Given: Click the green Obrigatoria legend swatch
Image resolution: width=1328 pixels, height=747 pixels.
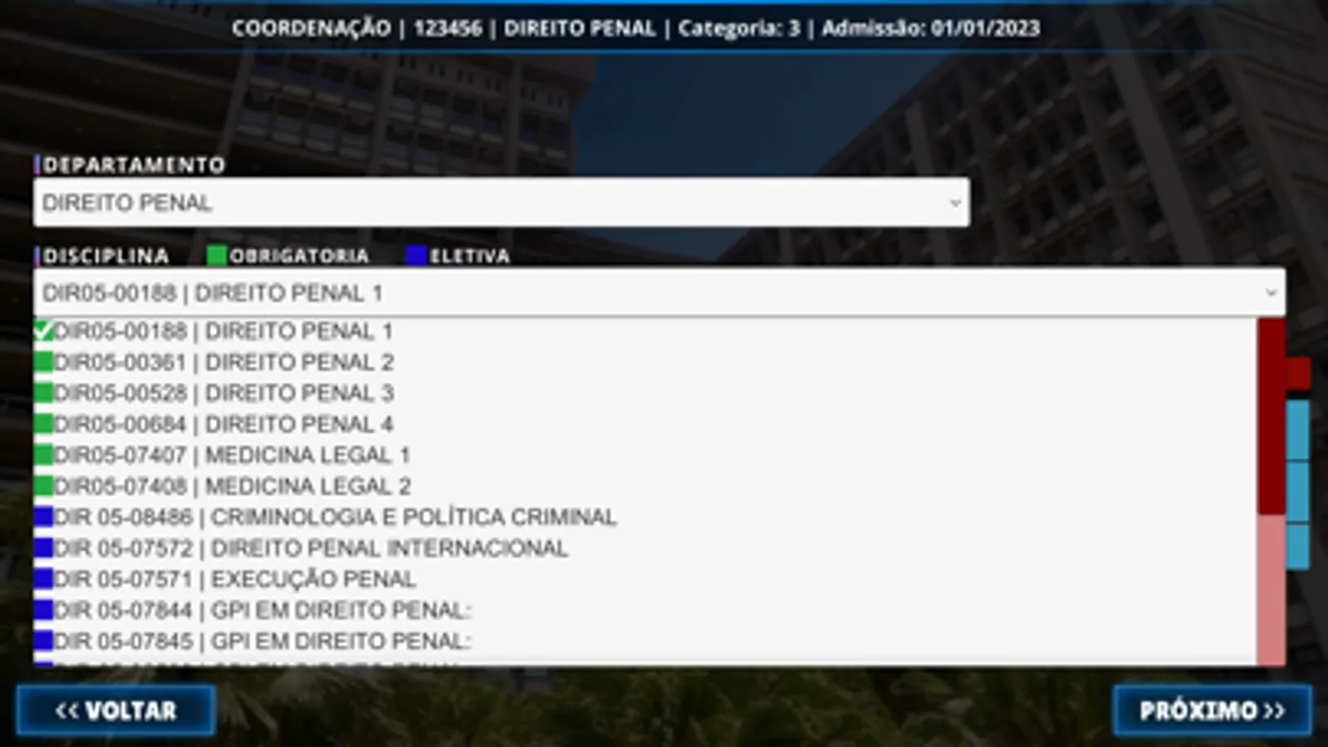Looking at the screenshot, I should click(217, 256).
